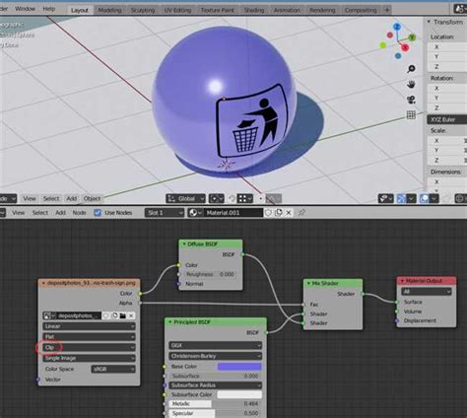Screen dimensions: 467x418
Task: Collapse the Diffuse BSDF node
Action: click(x=184, y=244)
